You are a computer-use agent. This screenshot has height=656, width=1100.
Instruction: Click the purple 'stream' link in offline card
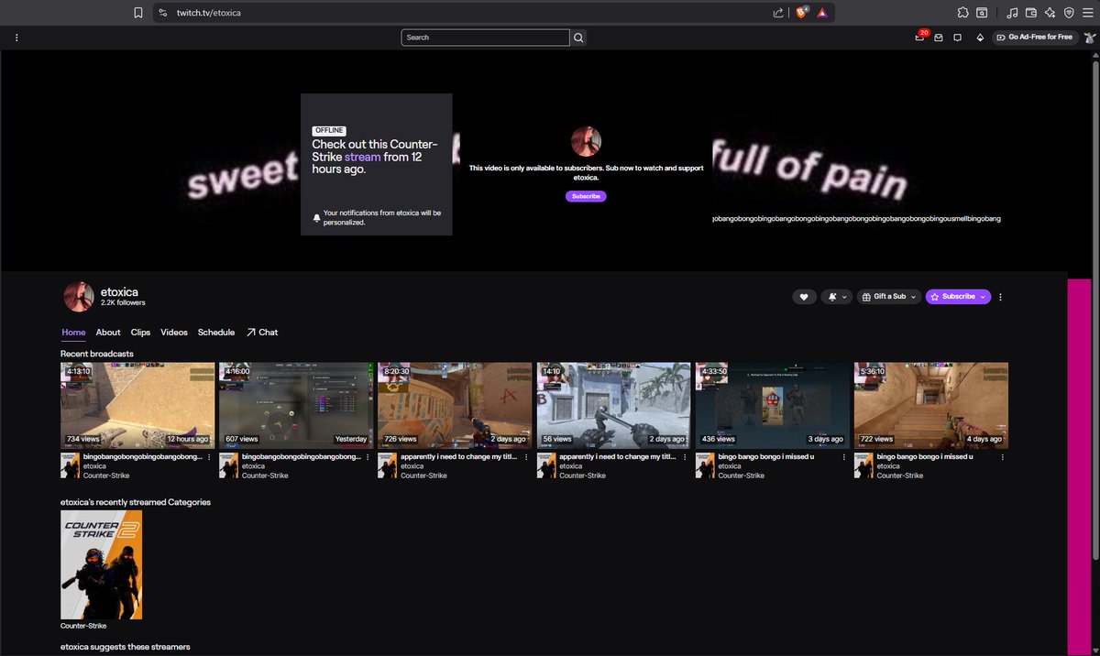(x=362, y=157)
